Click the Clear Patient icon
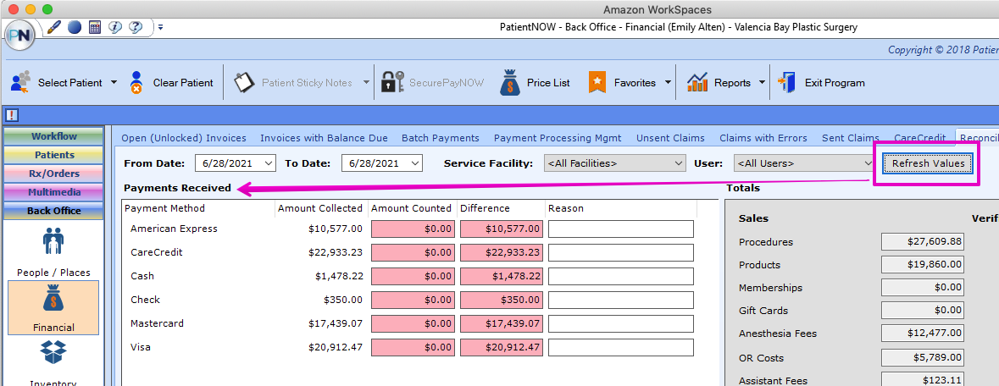The width and height of the screenshot is (999, 386). [136, 82]
